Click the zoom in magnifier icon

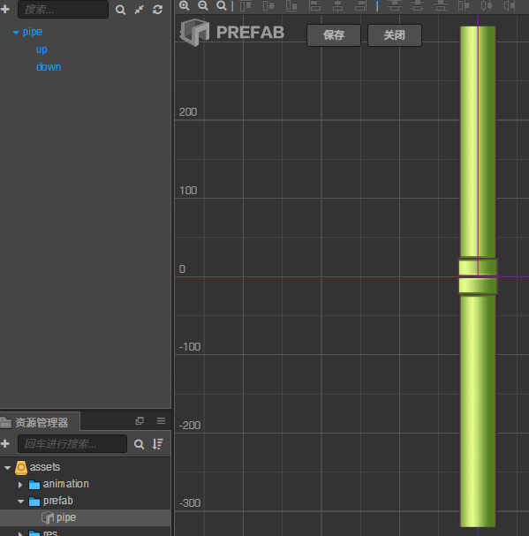pyautogui.click(x=185, y=5)
